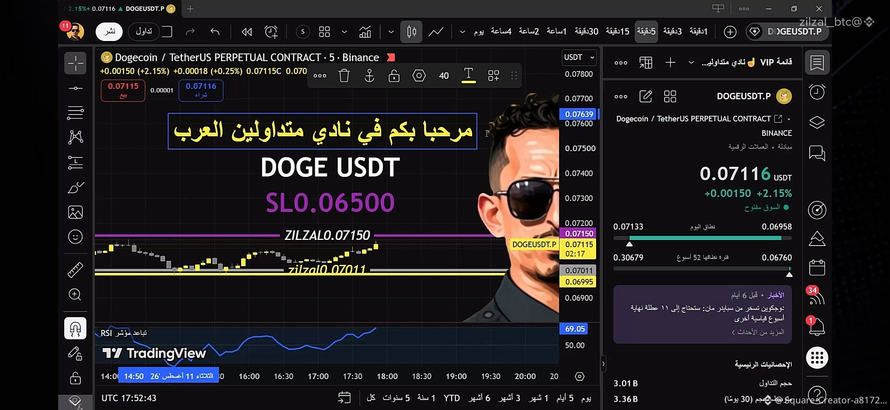Image resolution: width=890 pixels, height=410 pixels.
Task: Select the 1 شهر date range
Action: click(x=538, y=398)
